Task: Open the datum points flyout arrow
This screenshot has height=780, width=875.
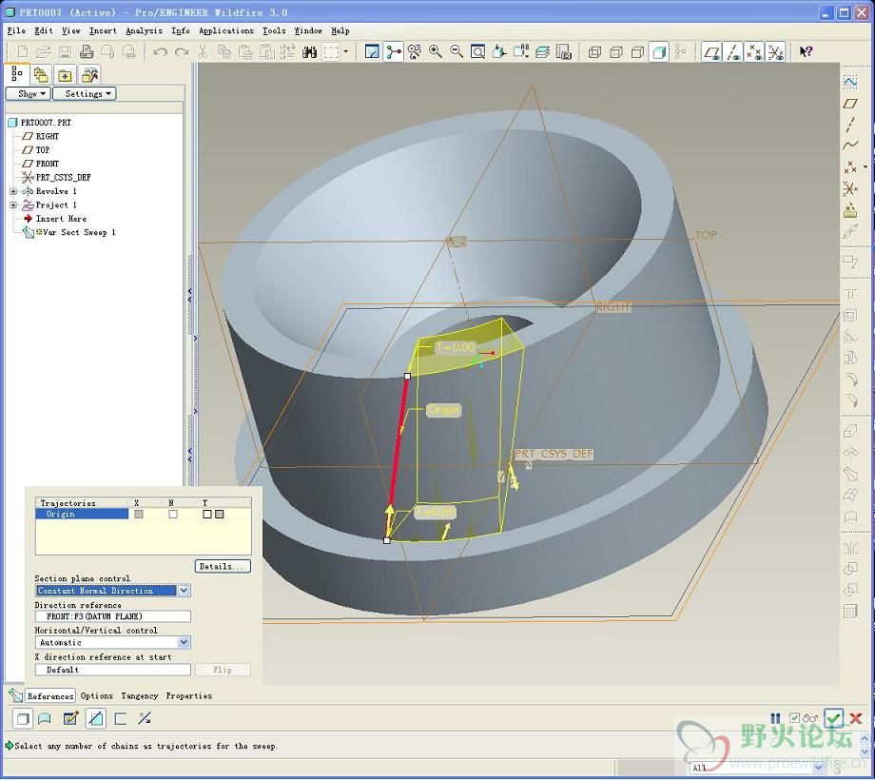Action: click(x=865, y=166)
